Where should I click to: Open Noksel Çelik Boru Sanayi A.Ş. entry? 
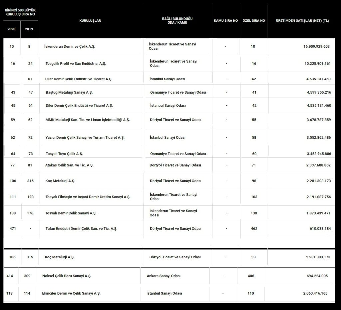[67, 276]
